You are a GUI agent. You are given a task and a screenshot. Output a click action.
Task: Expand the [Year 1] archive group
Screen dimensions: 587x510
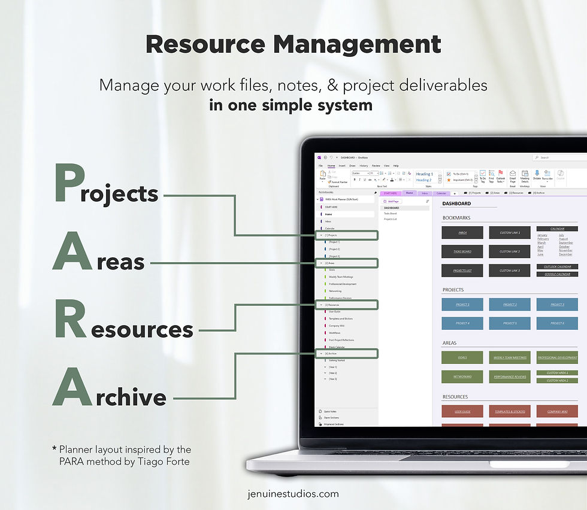[x=325, y=367]
